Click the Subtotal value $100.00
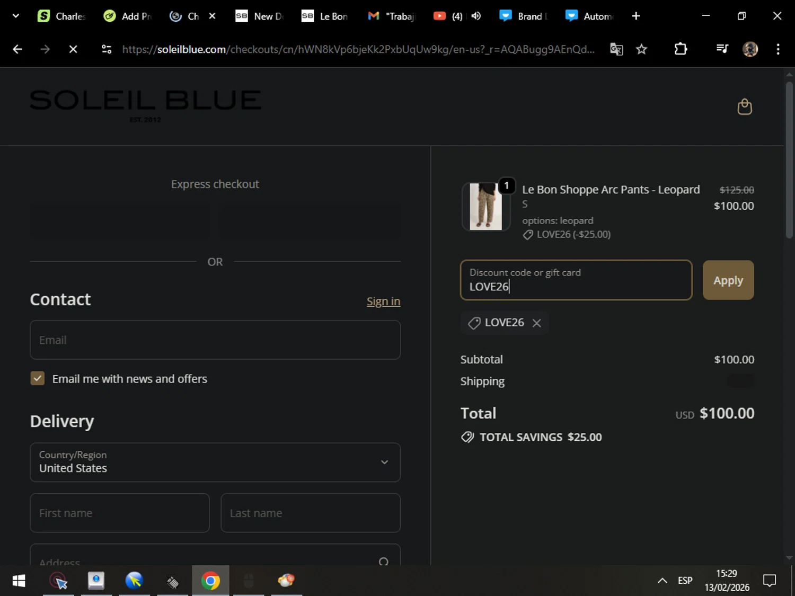 pyautogui.click(x=734, y=360)
